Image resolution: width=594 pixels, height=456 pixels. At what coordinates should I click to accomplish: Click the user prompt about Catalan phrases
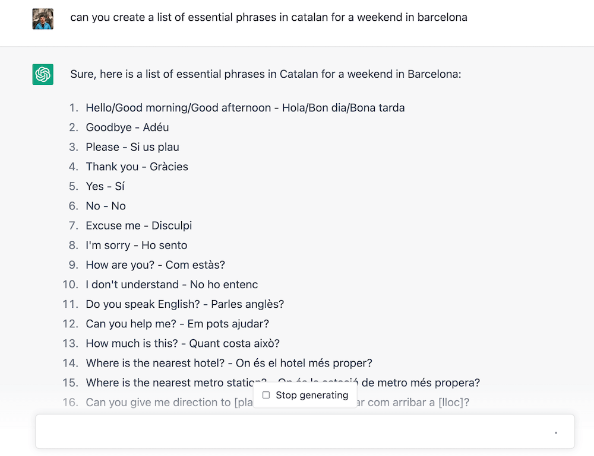pyautogui.click(x=268, y=17)
